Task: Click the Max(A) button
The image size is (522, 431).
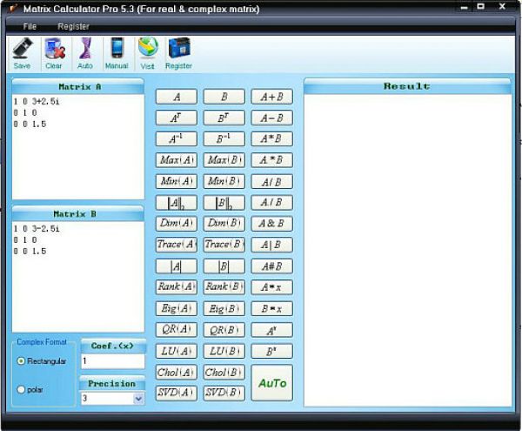Action: point(177,160)
